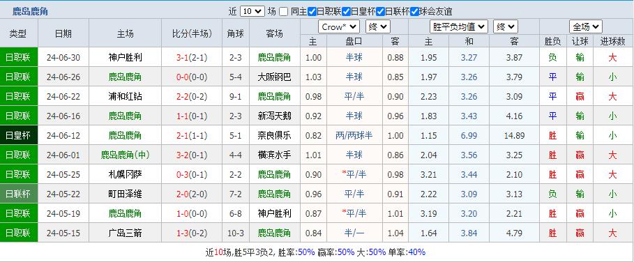This screenshot has height=262, width=634.
Task: Open the Crow* bookmaker dropdown
Action: 339,27
